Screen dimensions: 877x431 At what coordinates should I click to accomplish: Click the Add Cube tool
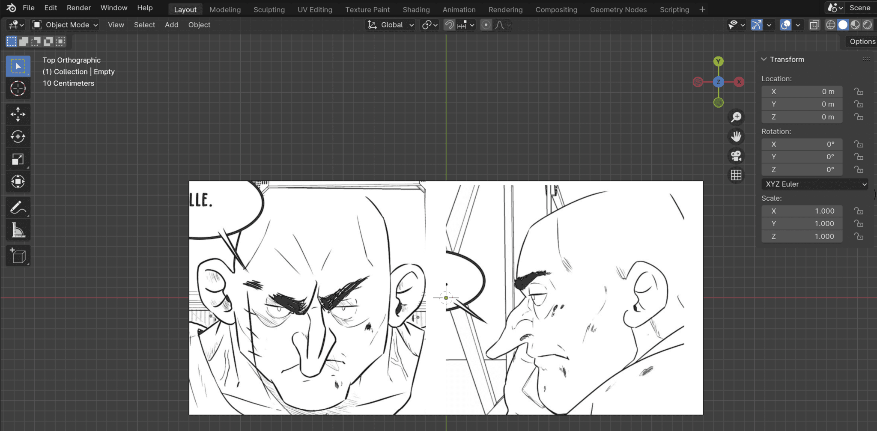18,256
